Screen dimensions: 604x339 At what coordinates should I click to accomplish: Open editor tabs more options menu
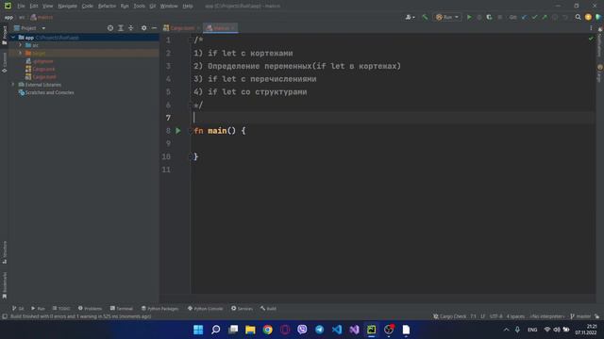coord(591,28)
